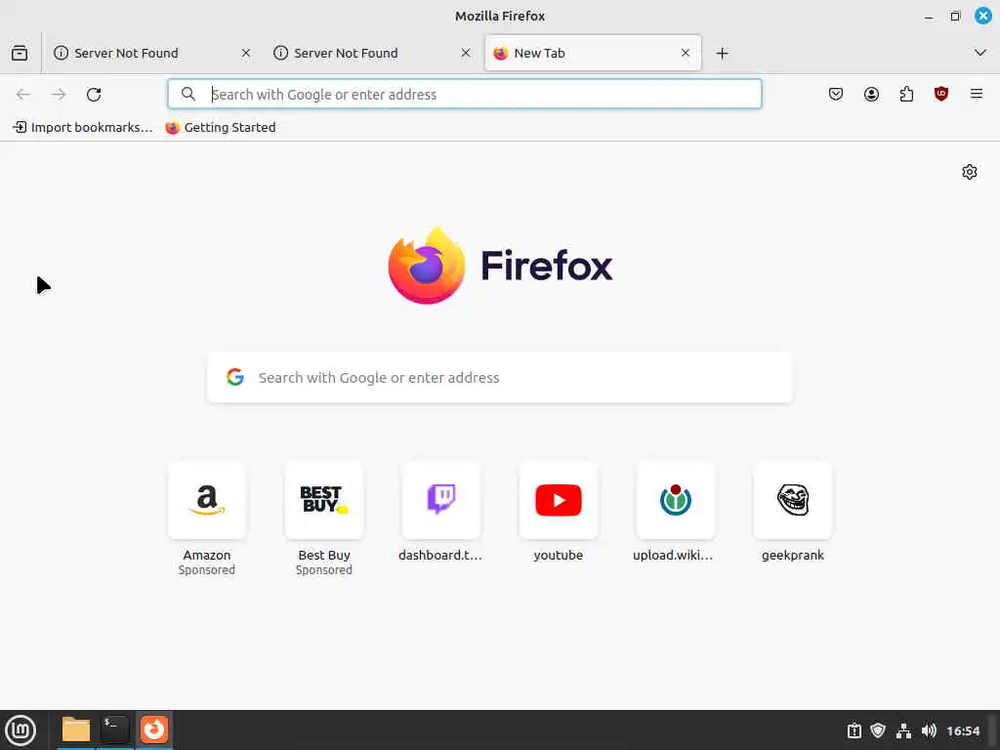Go back with the left arrow

pyautogui.click(x=23, y=95)
